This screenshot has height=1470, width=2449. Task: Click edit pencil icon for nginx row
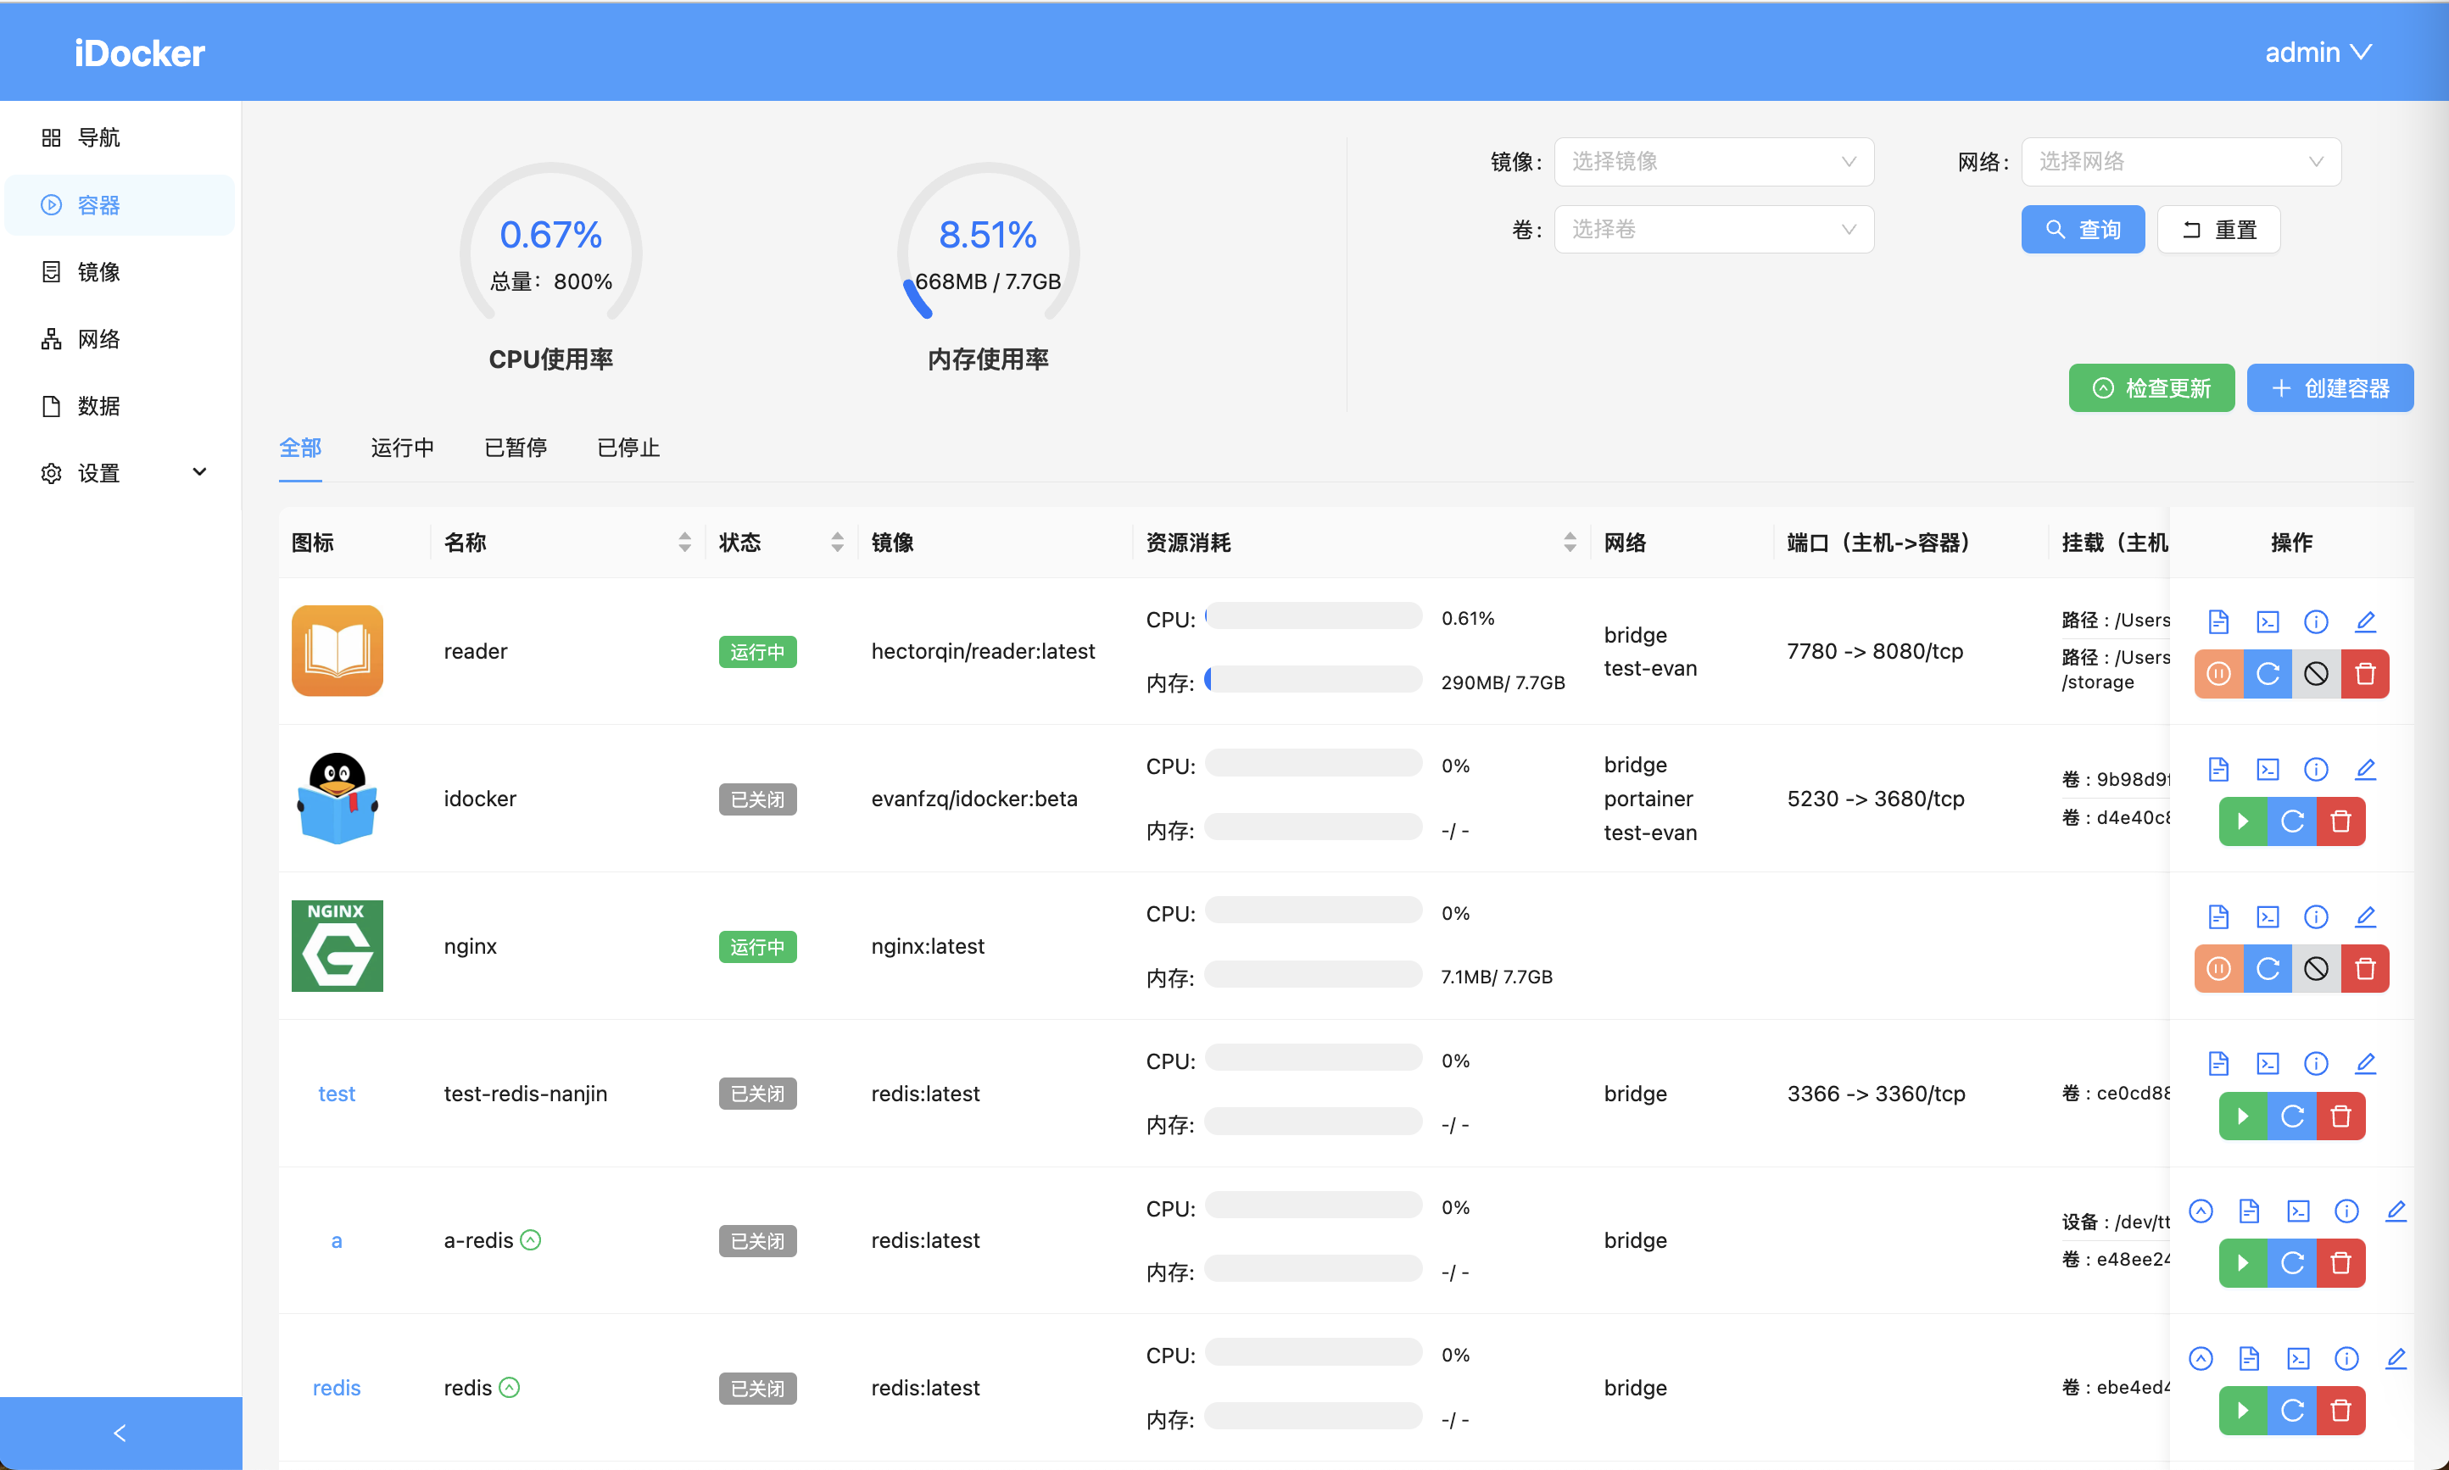click(x=2365, y=916)
